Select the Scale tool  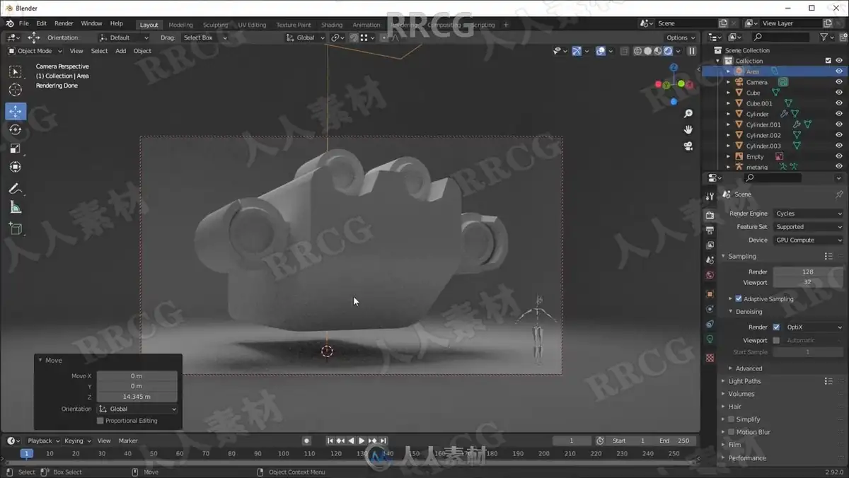(16, 148)
